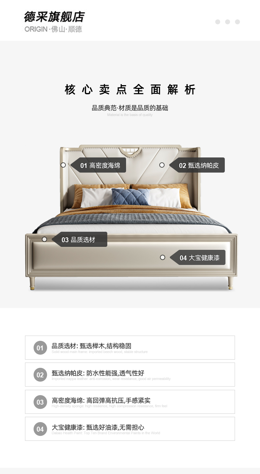Open the 高密度海绵: 高回弹高抗压 feature row

(130, 402)
